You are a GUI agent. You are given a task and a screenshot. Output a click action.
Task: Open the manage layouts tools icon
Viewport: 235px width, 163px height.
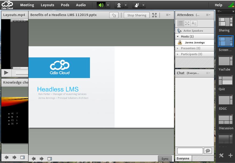tap(221, 155)
